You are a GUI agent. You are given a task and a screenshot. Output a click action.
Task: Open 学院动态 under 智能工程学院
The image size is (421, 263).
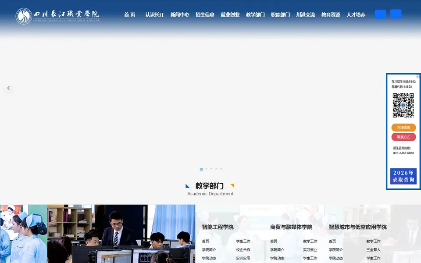click(x=209, y=258)
